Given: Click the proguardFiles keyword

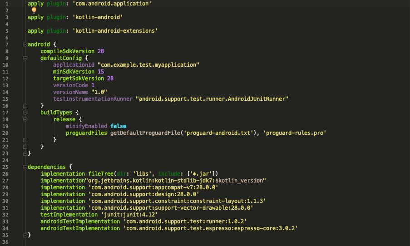Looking at the screenshot, I should [x=86, y=133].
